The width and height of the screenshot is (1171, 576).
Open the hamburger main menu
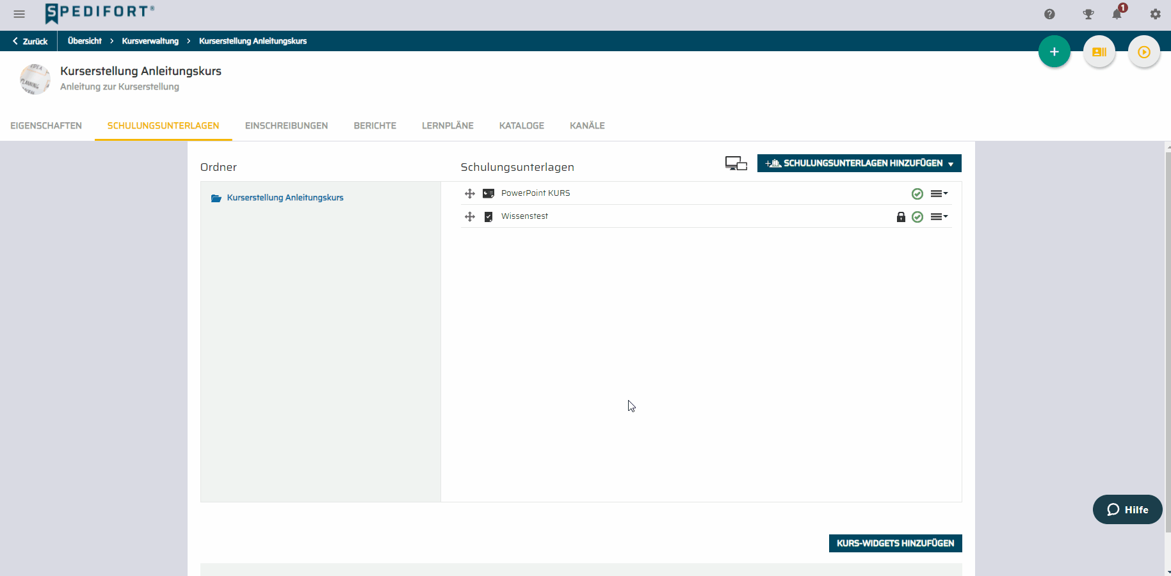(x=19, y=14)
